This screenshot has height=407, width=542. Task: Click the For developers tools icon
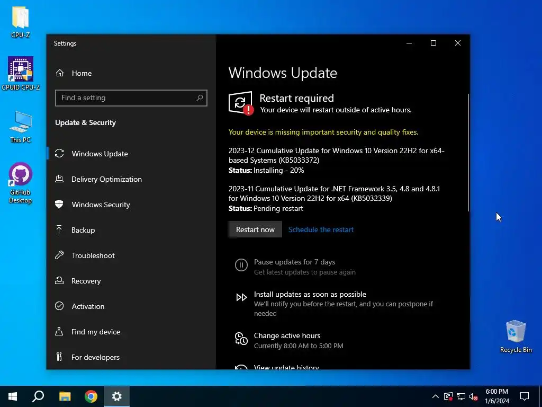(x=59, y=357)
